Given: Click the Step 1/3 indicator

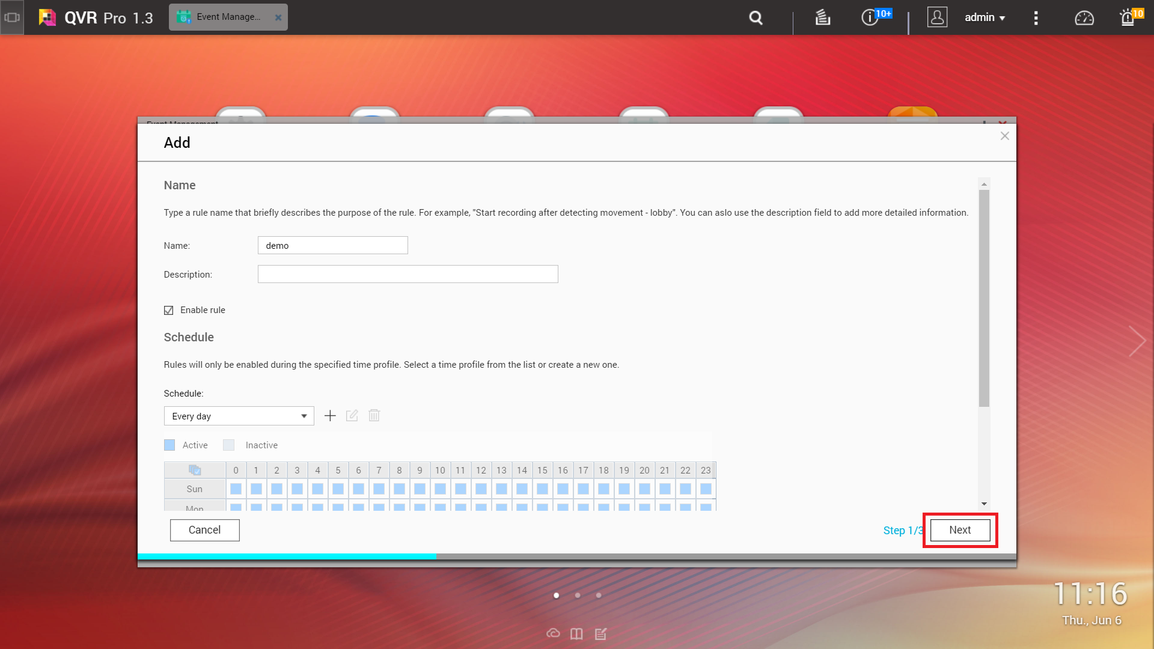Looking at the screenshot, I should pos(903,530).
